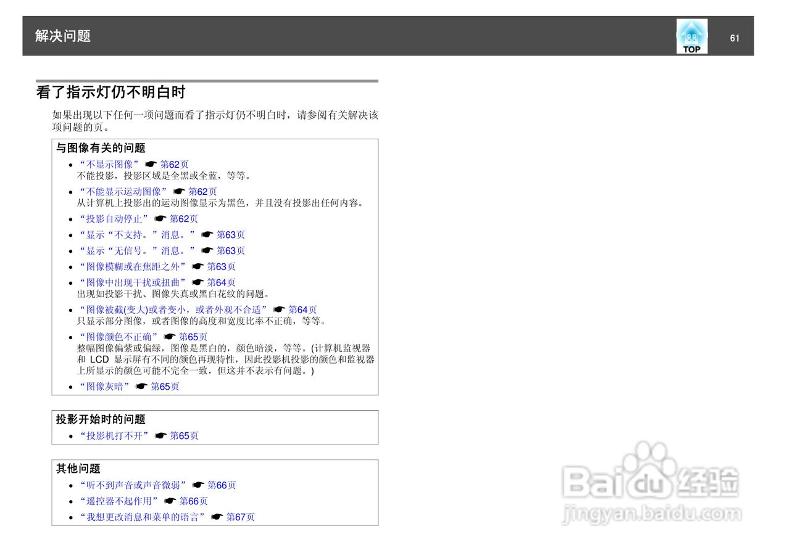The image size is (790, 558).
Task: Open the “遥控器不起作用” link
Action: tap(119, 501)
